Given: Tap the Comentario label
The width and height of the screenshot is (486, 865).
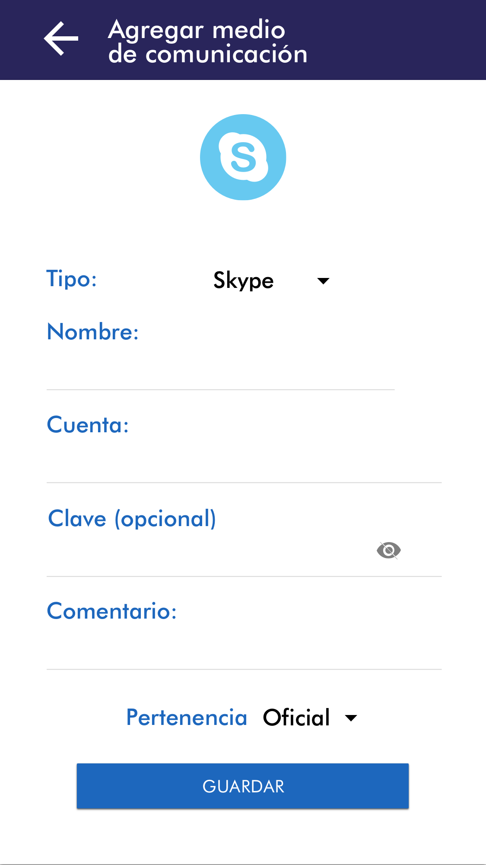Looking at the screenshot, I should click(112, 611).
